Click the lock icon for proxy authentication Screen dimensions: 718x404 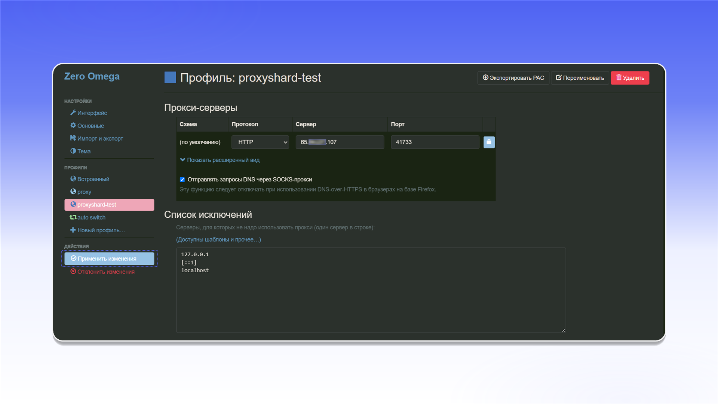[x=489, y=142]
